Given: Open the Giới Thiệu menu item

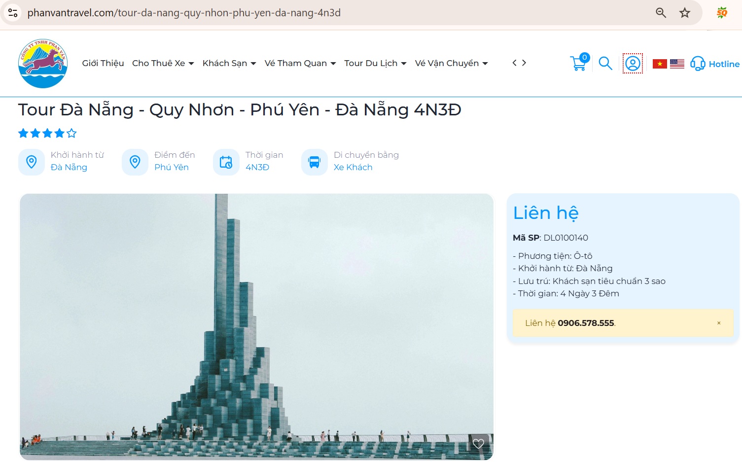Looking at the screenshot, I should (103, 63).
